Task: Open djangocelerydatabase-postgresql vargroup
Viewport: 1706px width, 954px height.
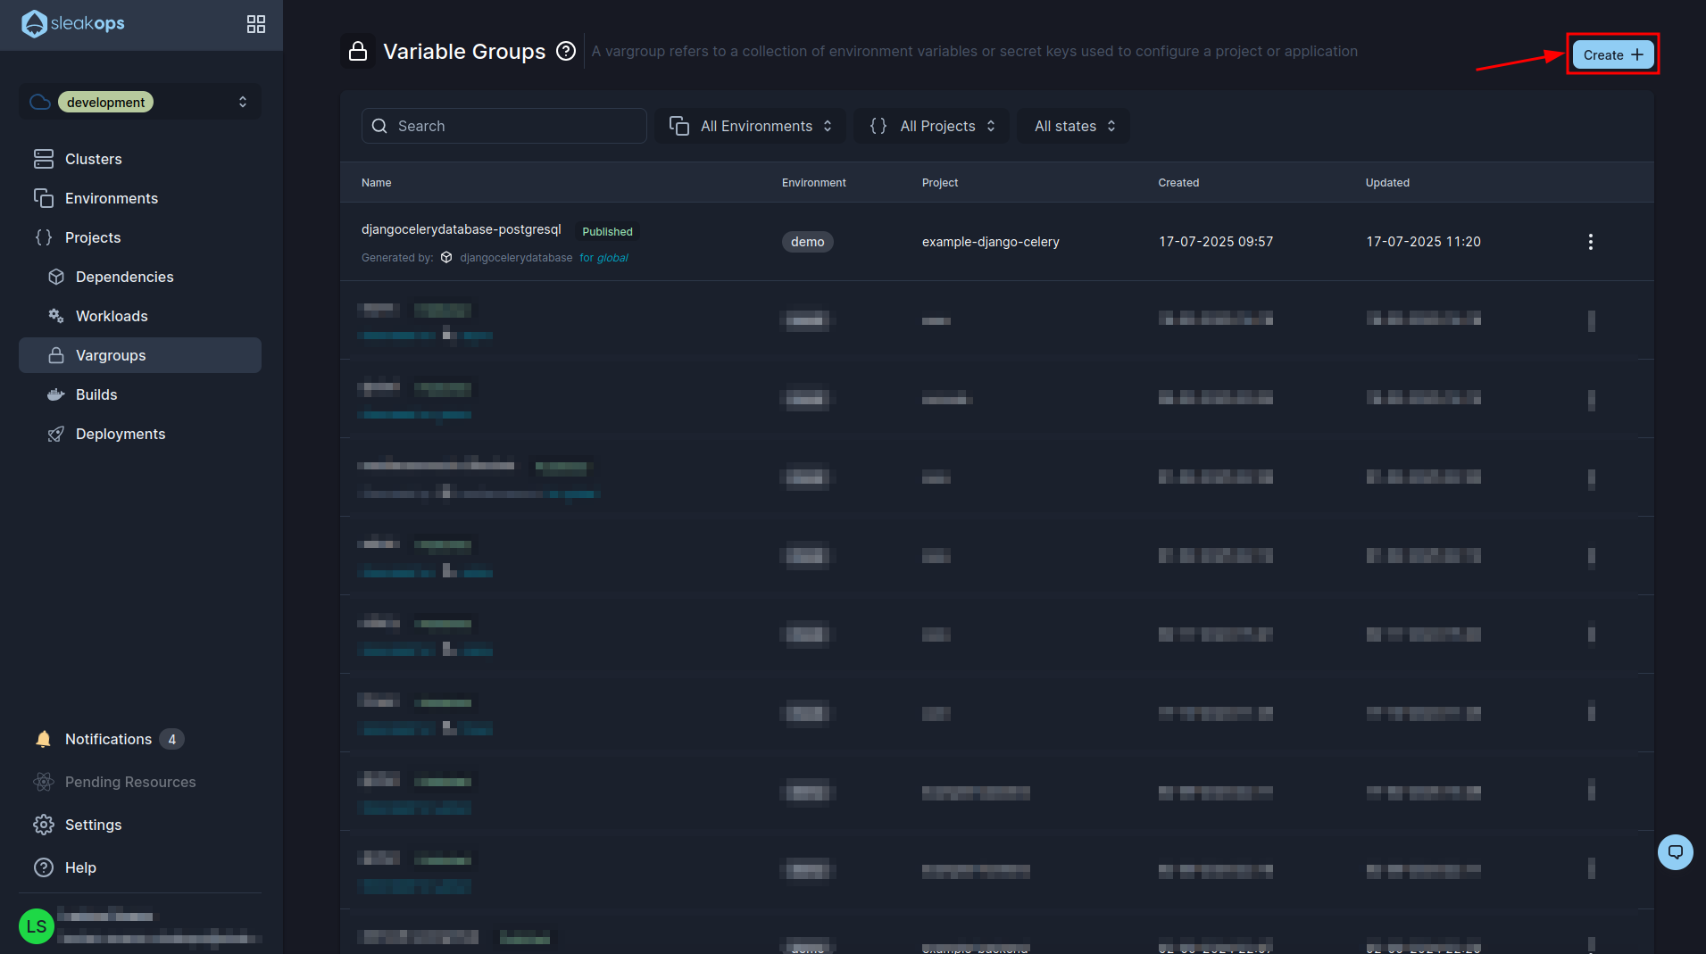Action: (461, 229)
